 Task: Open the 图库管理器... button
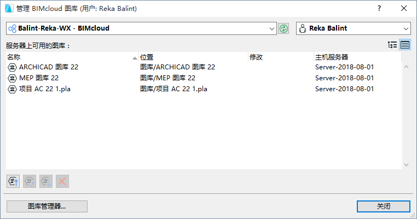pyautogui.click(x=47, y=206)
